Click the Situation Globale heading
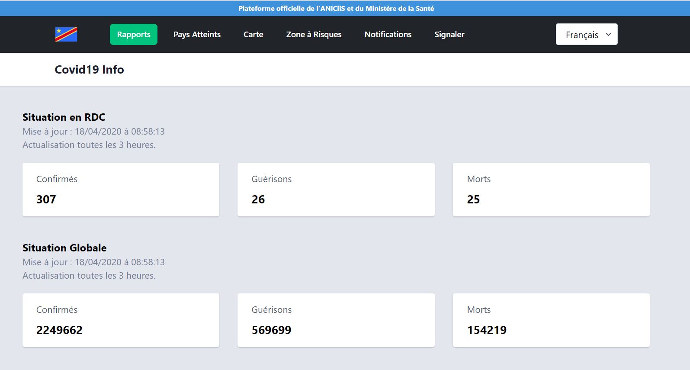690x370 pixels. [64, 248]
